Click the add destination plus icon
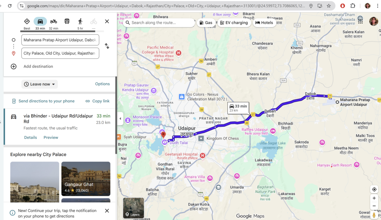 click(x=14, y=66)
